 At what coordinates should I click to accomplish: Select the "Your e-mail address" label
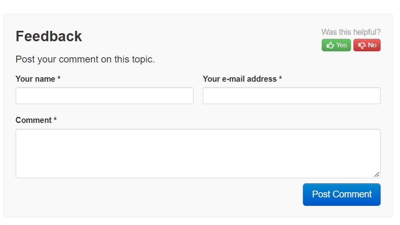coord(240,79)
